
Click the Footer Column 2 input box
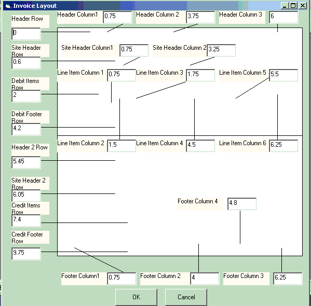tap(205, 279)
